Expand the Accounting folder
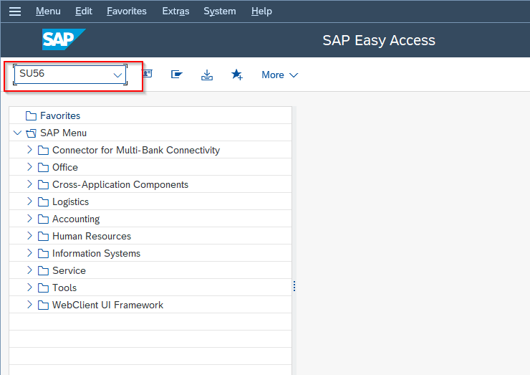This screenshot has height=375, width=530. click(x=29, y=219)
